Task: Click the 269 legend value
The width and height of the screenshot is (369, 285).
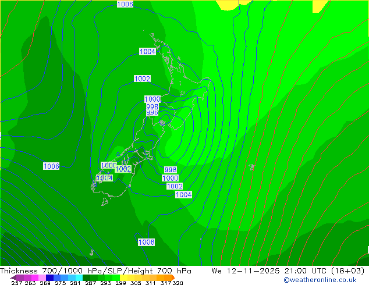Action: tap(45, 283)
